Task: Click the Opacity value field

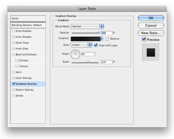Action: click(x=107, y=33)
